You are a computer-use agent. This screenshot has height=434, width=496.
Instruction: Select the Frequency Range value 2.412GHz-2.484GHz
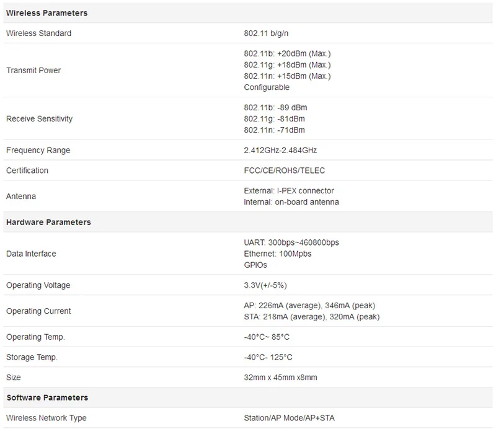coord(280,150)
